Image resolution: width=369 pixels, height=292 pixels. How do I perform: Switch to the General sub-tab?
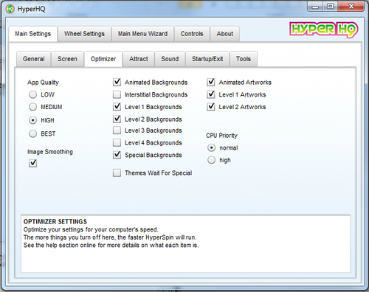click(34, 59)
